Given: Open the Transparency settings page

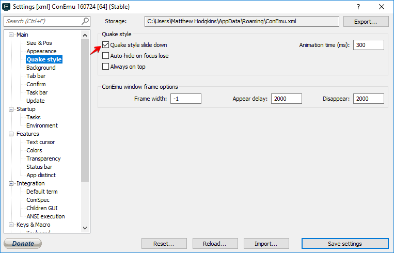Looking at the screenshot, I should [43, 159].
